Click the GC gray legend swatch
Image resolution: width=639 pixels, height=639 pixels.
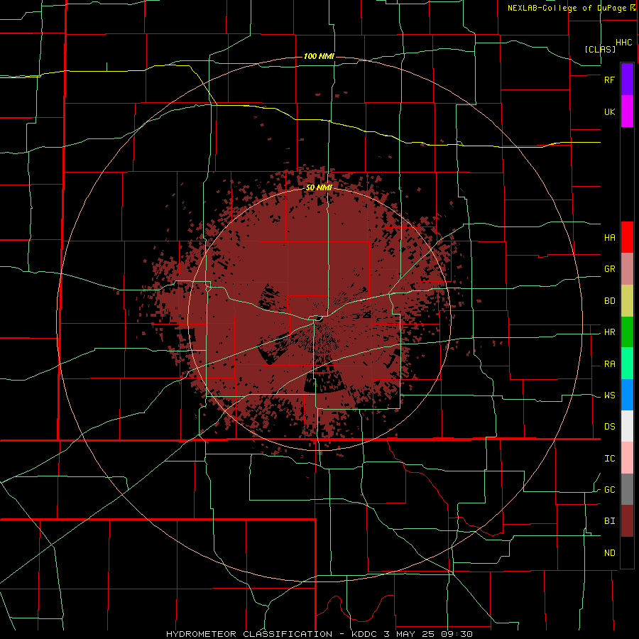point(627,489)
